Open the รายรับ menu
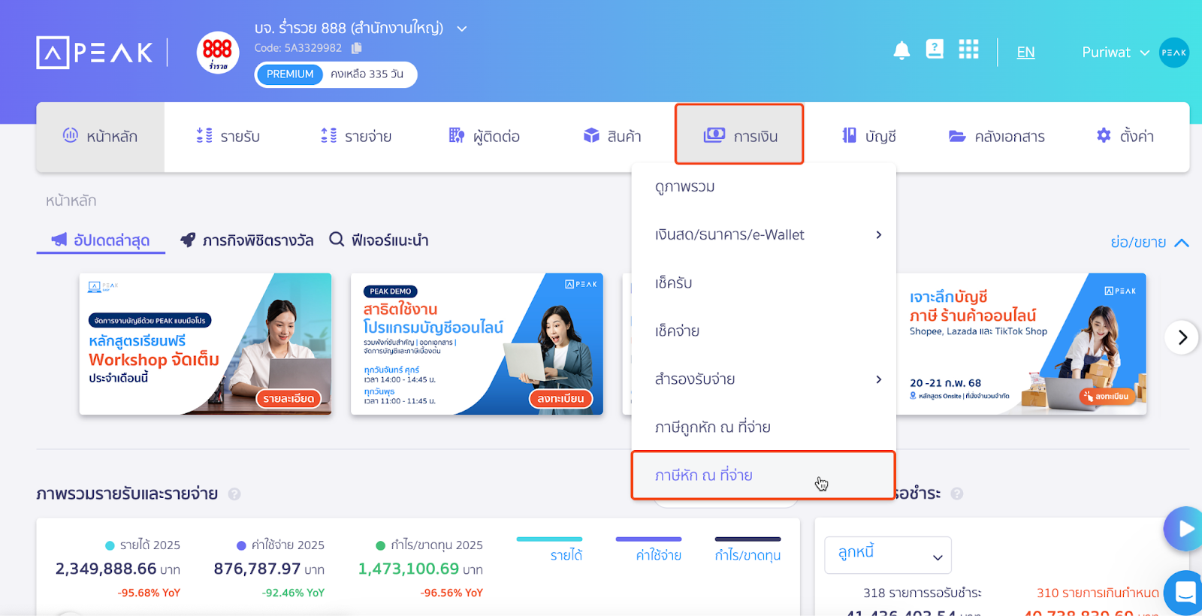Viewport: 1202px width, 616px height. point(228,137)
